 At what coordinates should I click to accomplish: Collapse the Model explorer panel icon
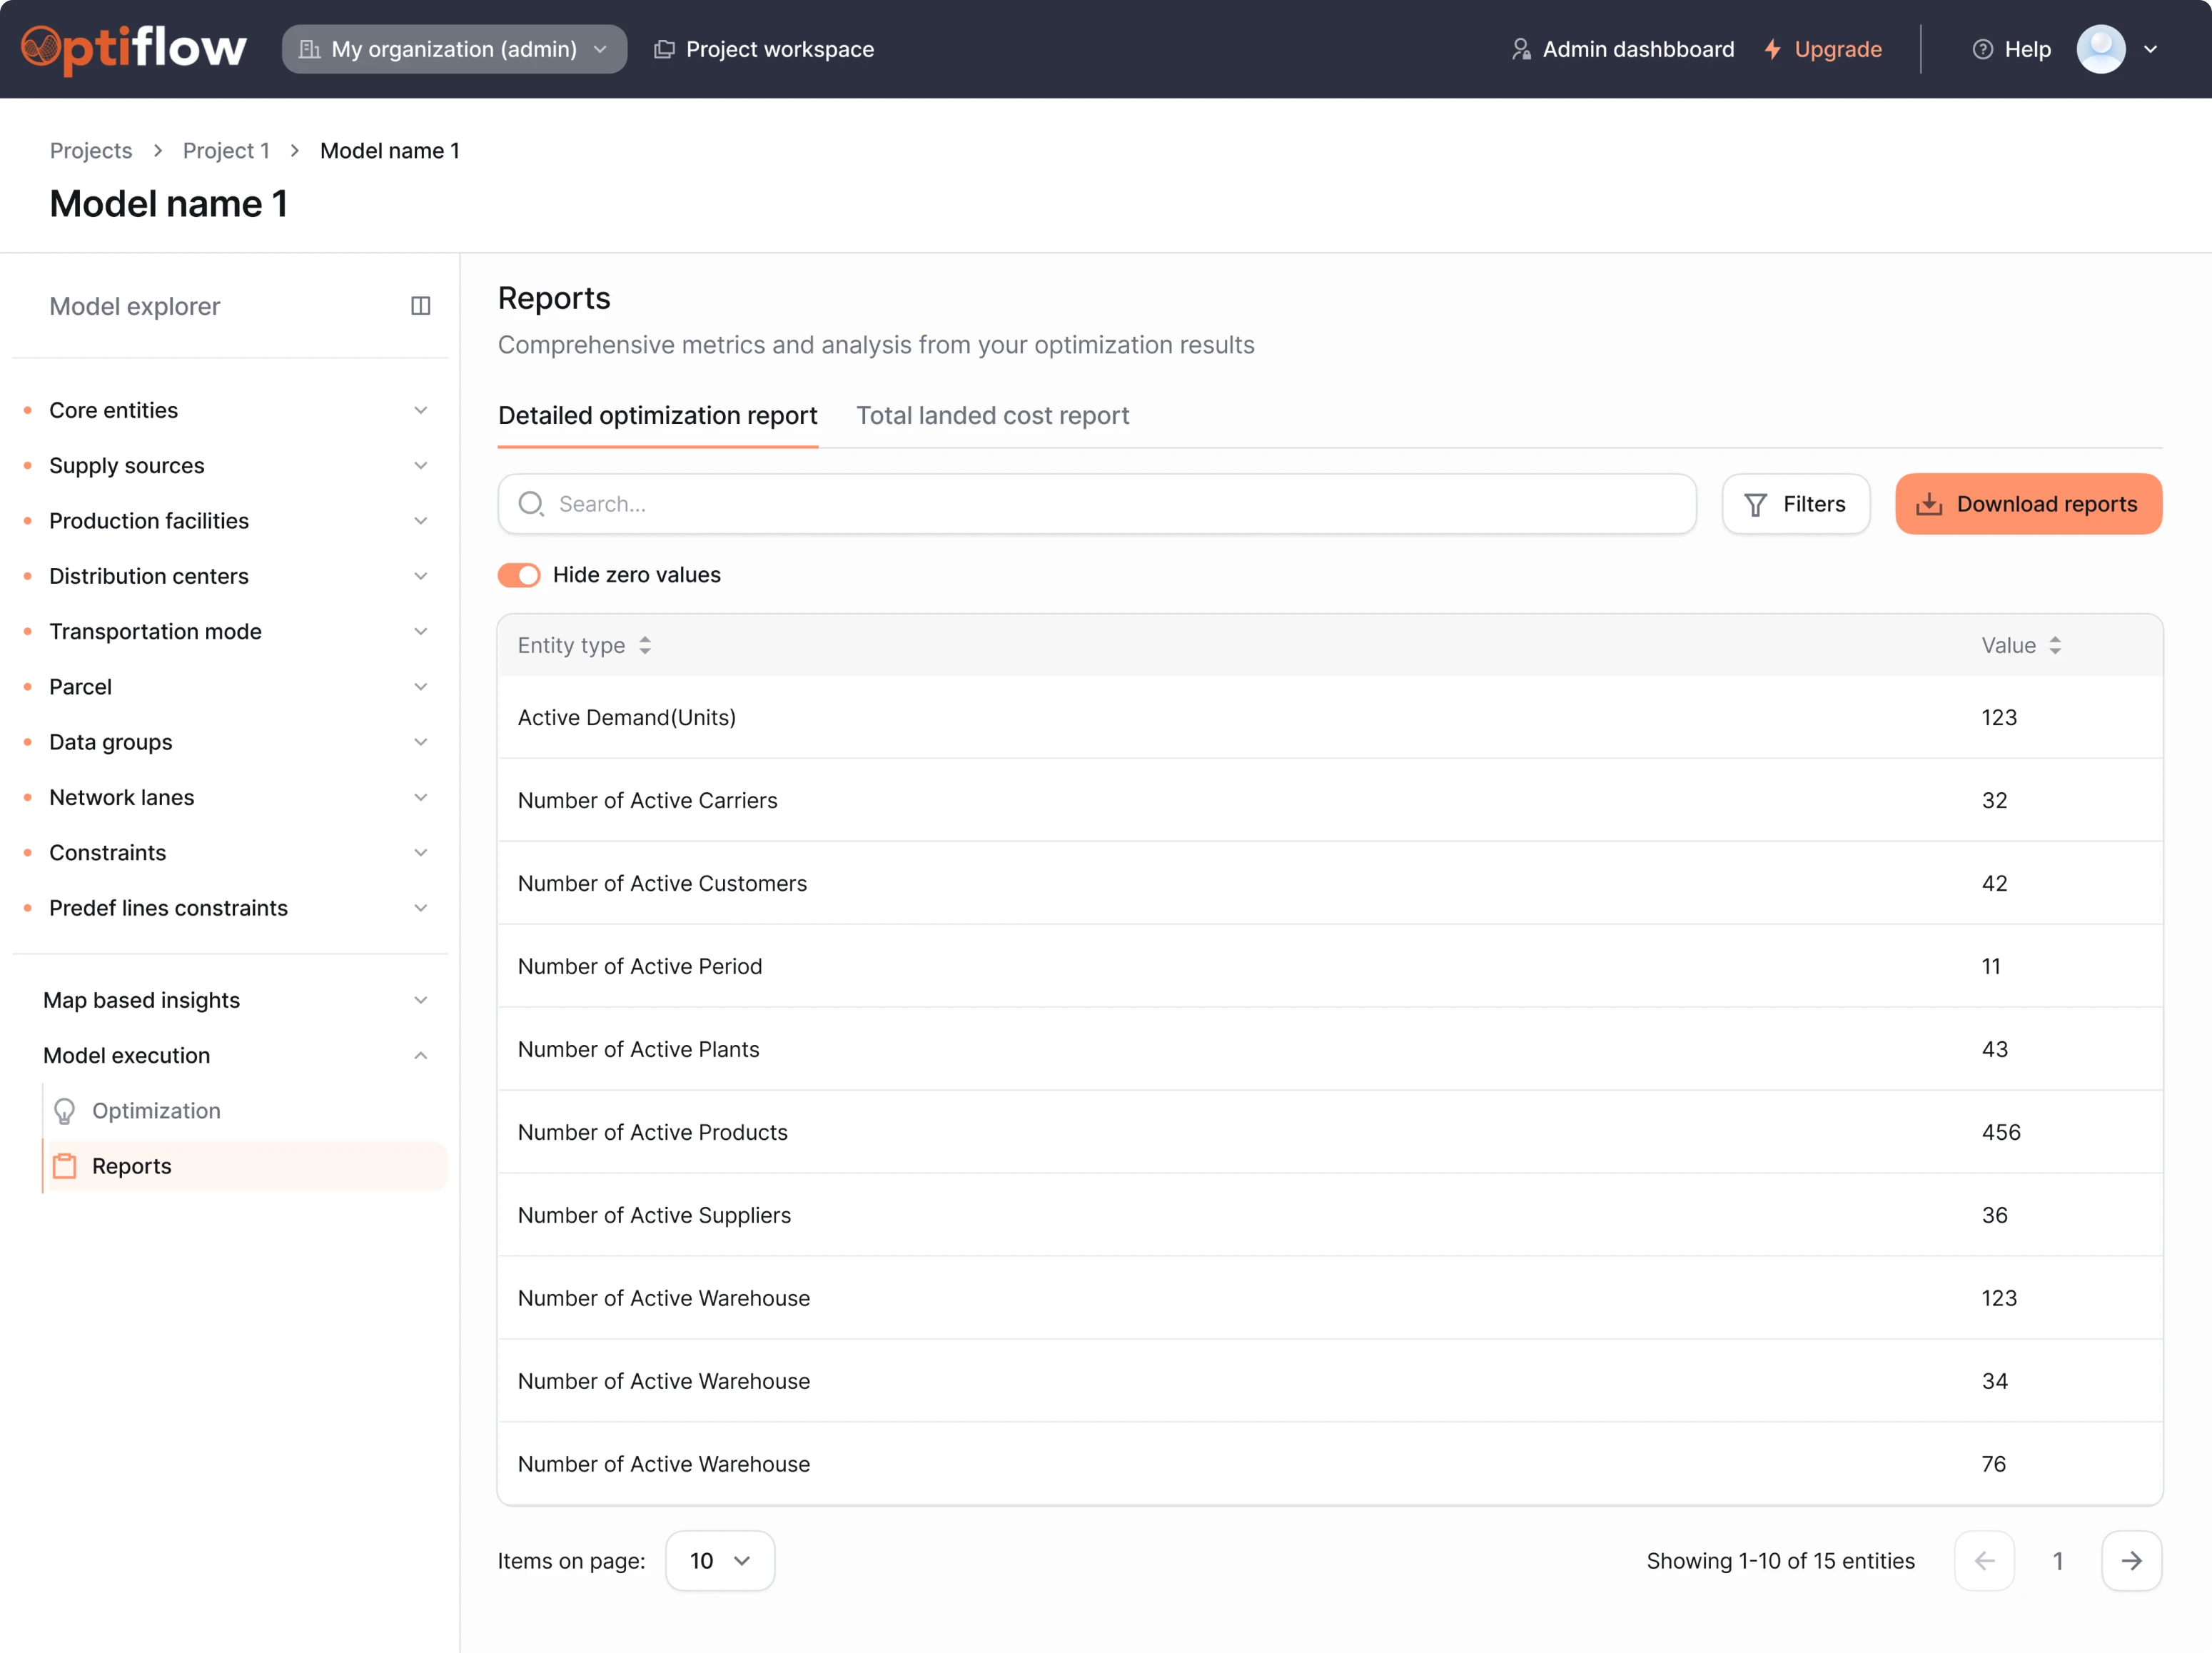click(421, 305)
